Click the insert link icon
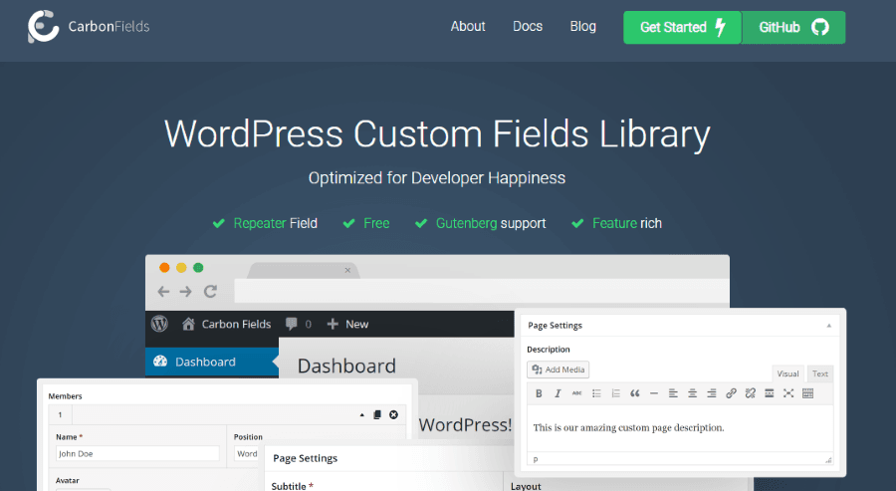 point(731,393)
